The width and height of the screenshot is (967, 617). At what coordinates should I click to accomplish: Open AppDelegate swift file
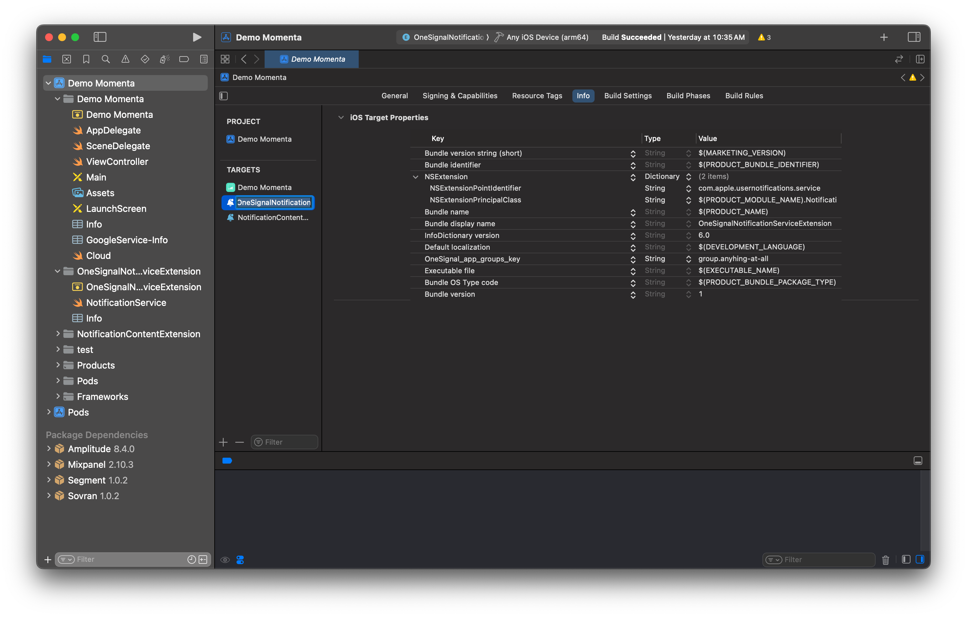coord(113,130)
